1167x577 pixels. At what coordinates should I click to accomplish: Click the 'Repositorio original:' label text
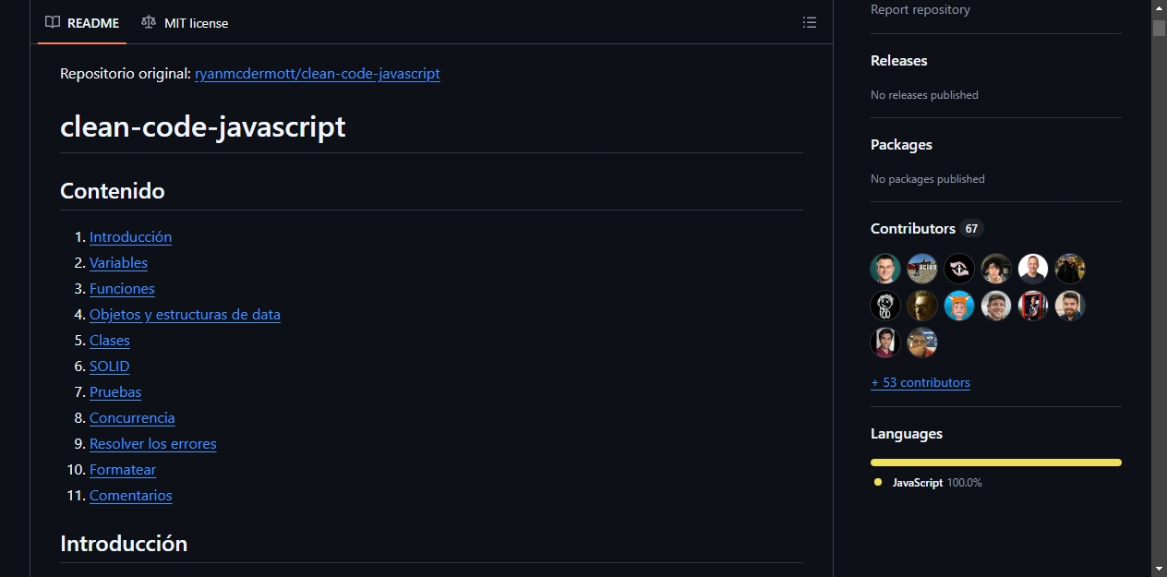pos(126,73)
